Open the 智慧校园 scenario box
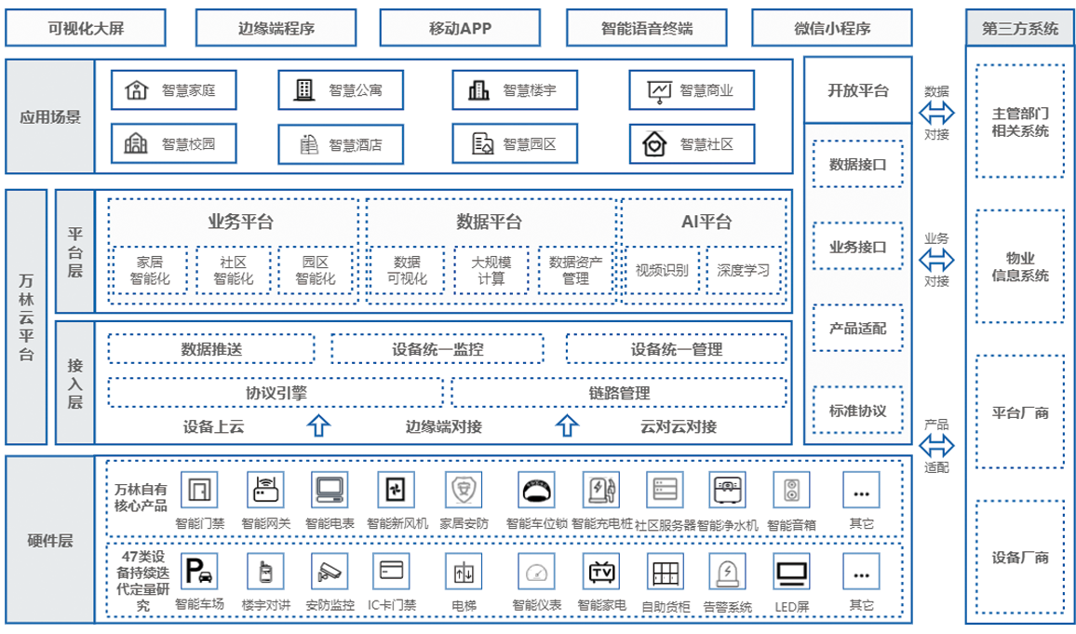This screenshot has width=1076, height=634. [x=174, y=144]
